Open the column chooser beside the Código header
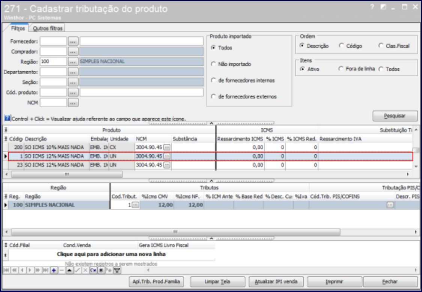 [x=5, y=139]
